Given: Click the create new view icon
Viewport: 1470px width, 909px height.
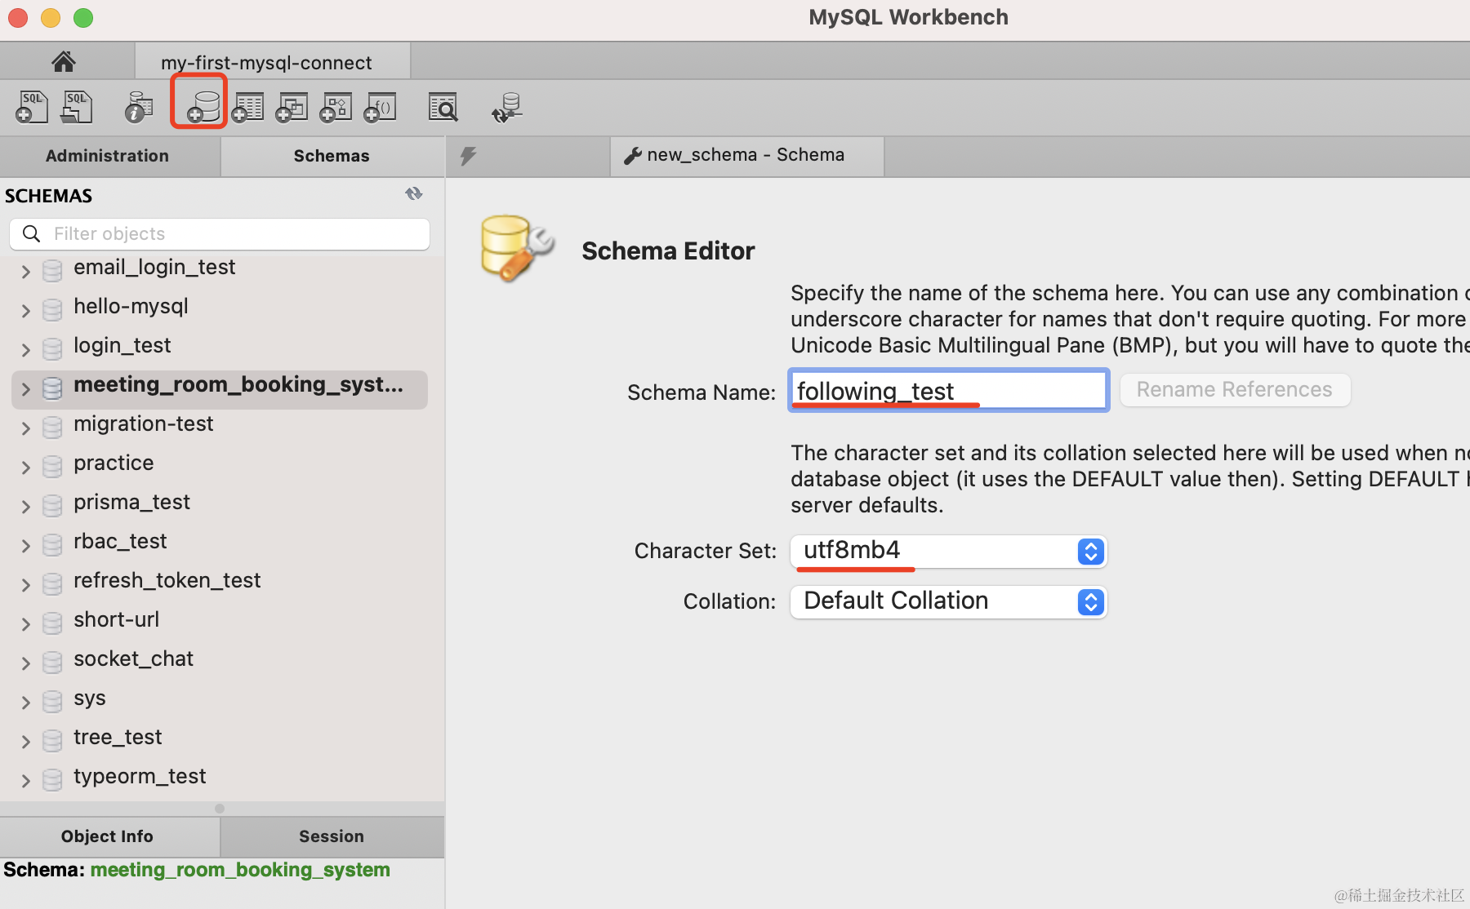Looking at the screenshot, I should (292, 107).
